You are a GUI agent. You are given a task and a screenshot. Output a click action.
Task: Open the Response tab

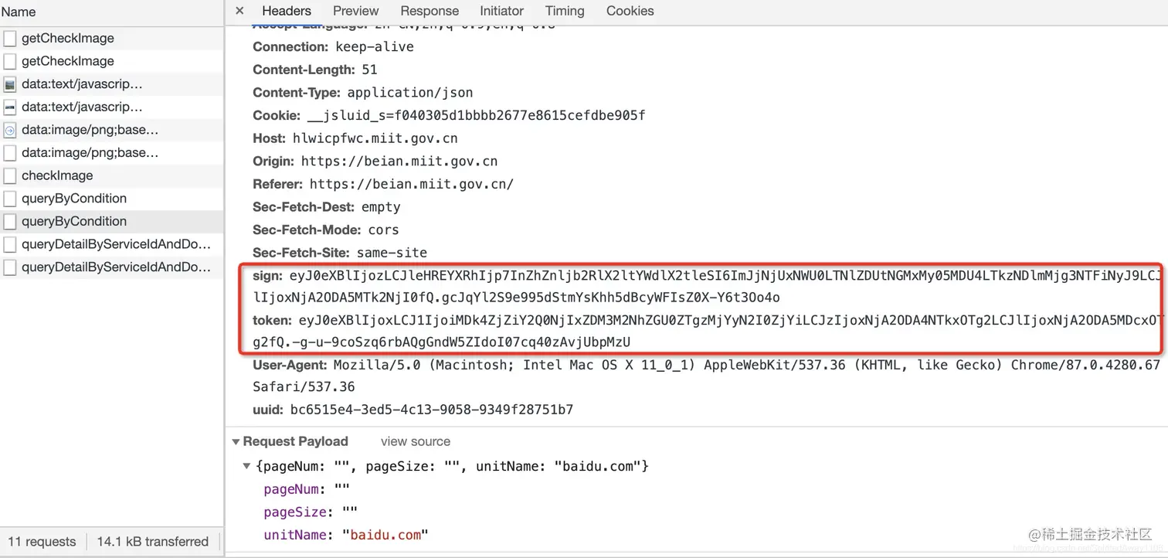coord(430,11)
